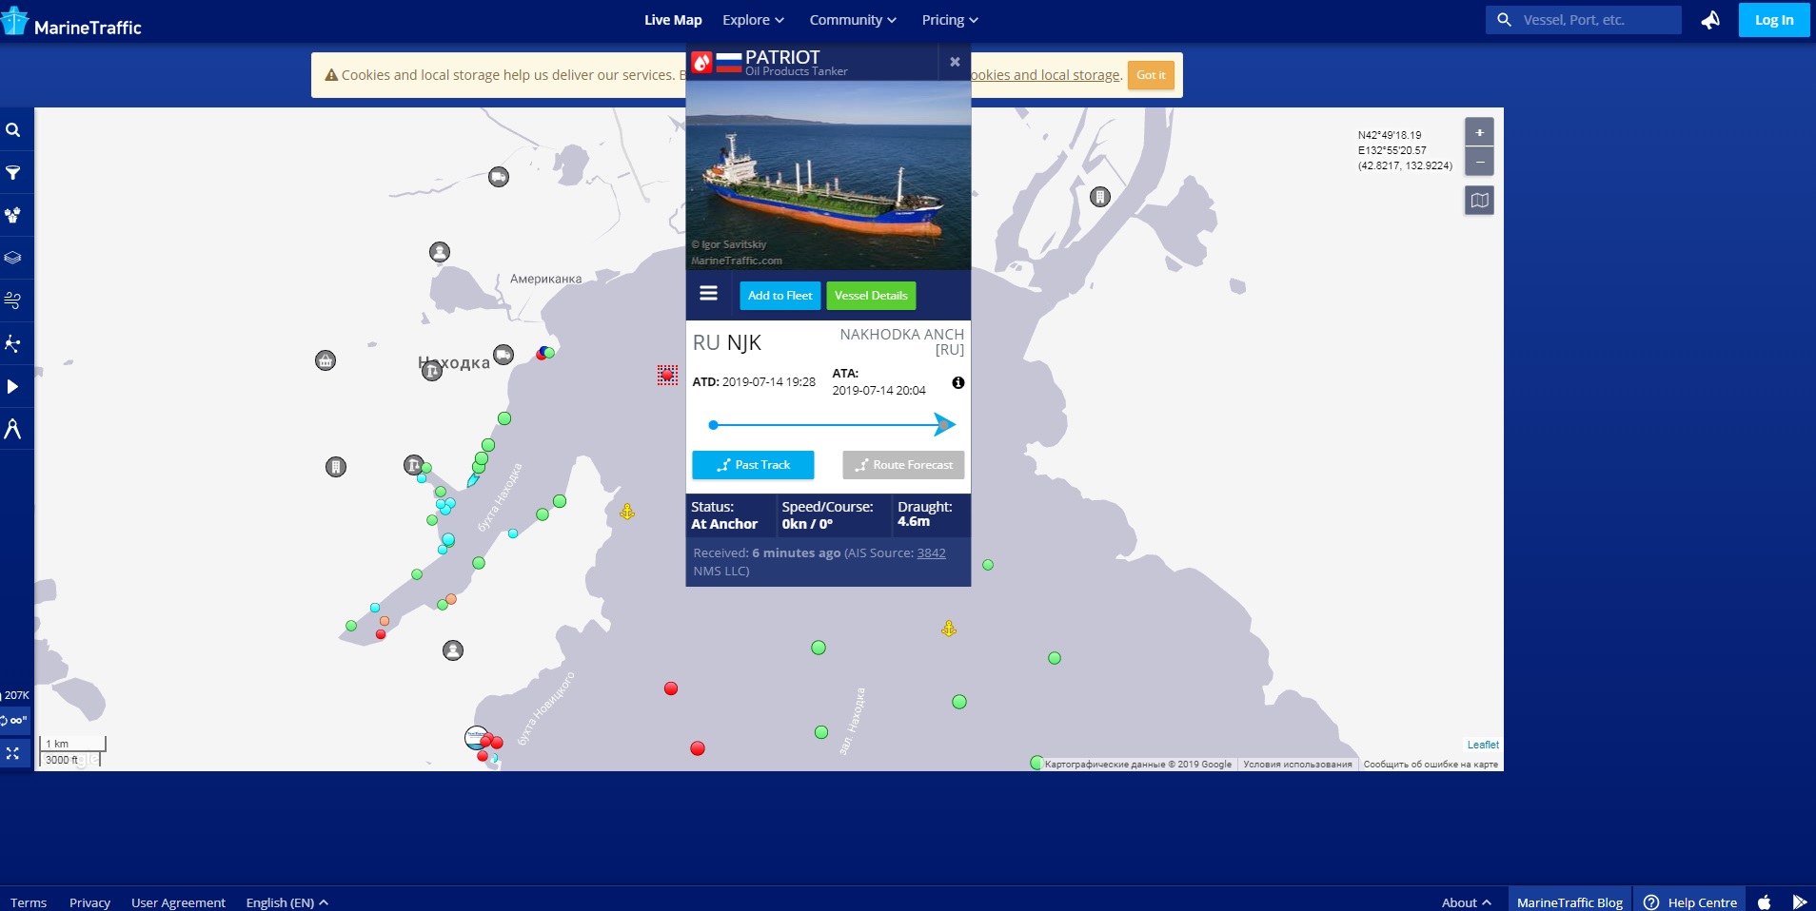The height and width of the screenshot is (911, 1816).
Task: Open the PATRIOT vessel photo
Action: pos(828,175)
